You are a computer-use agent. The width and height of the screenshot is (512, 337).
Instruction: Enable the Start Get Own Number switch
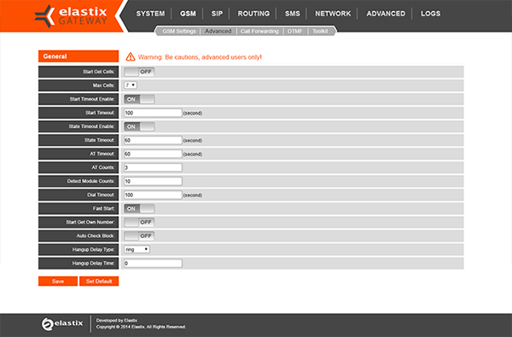point(139,223)
